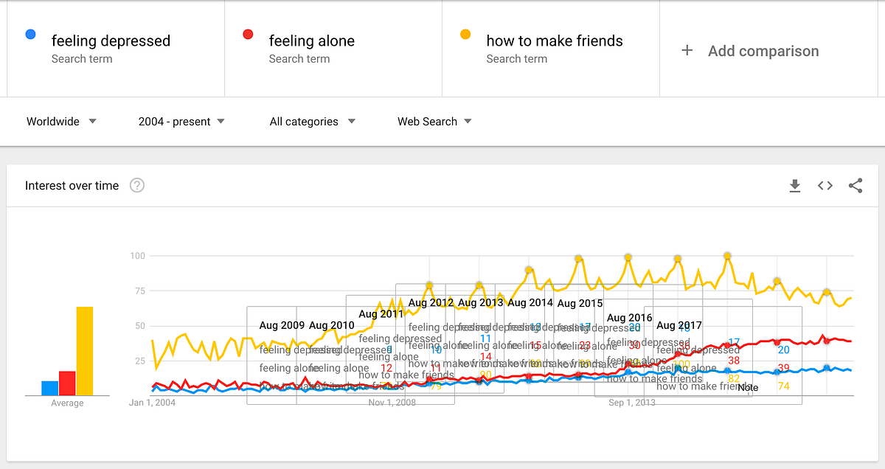The height and width of the screenshot is (469, 885).
Task: Click the red average bar
Action: 67,383
